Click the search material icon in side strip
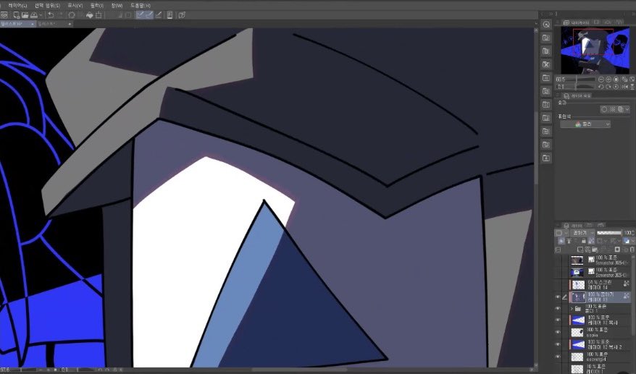 pyautogui.click(x=546, y=25)
